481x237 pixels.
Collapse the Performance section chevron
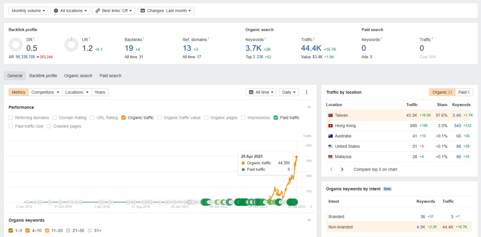tap(309, 107)
